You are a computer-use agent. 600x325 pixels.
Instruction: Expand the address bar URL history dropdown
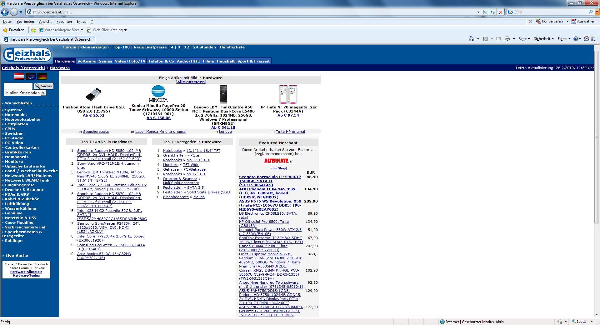tap(478, 12)
